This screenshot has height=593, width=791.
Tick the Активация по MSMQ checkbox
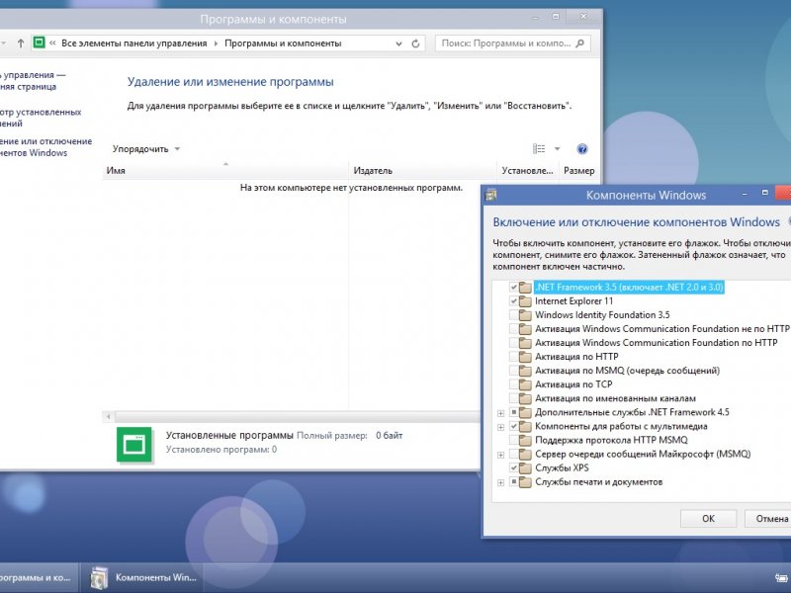pyautogui.click(x=513, y=372)
